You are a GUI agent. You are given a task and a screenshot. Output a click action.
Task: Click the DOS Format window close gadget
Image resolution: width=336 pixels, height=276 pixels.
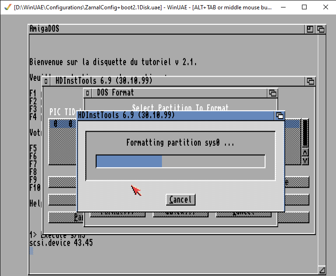point(88,93)
